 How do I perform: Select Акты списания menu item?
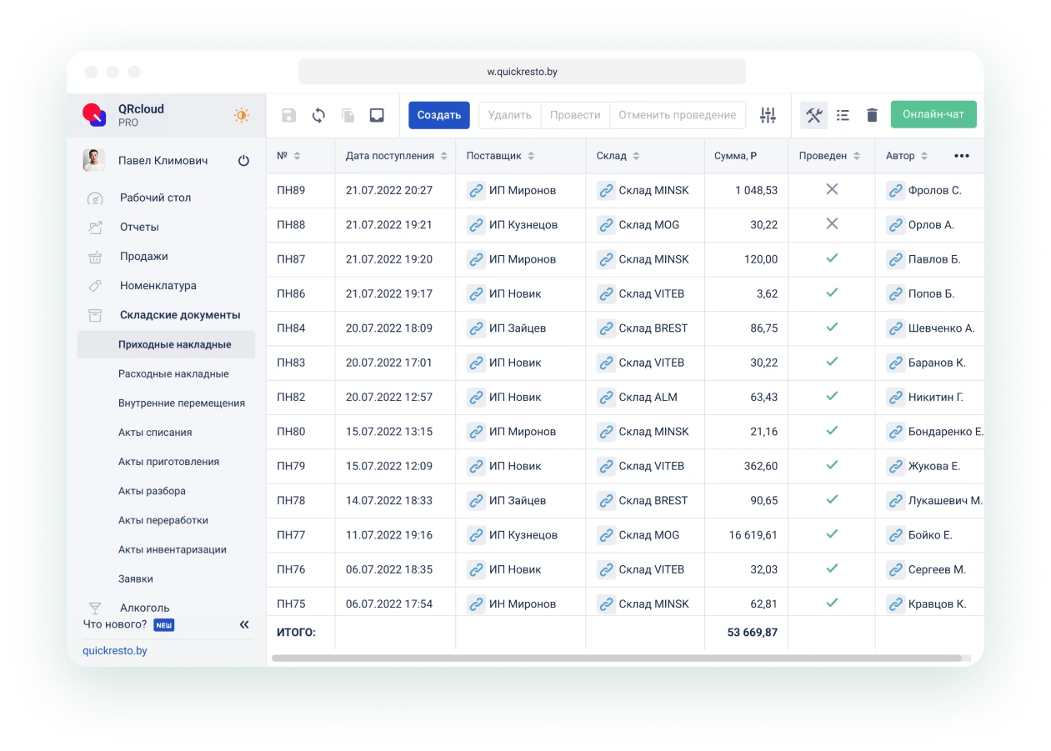155,433
